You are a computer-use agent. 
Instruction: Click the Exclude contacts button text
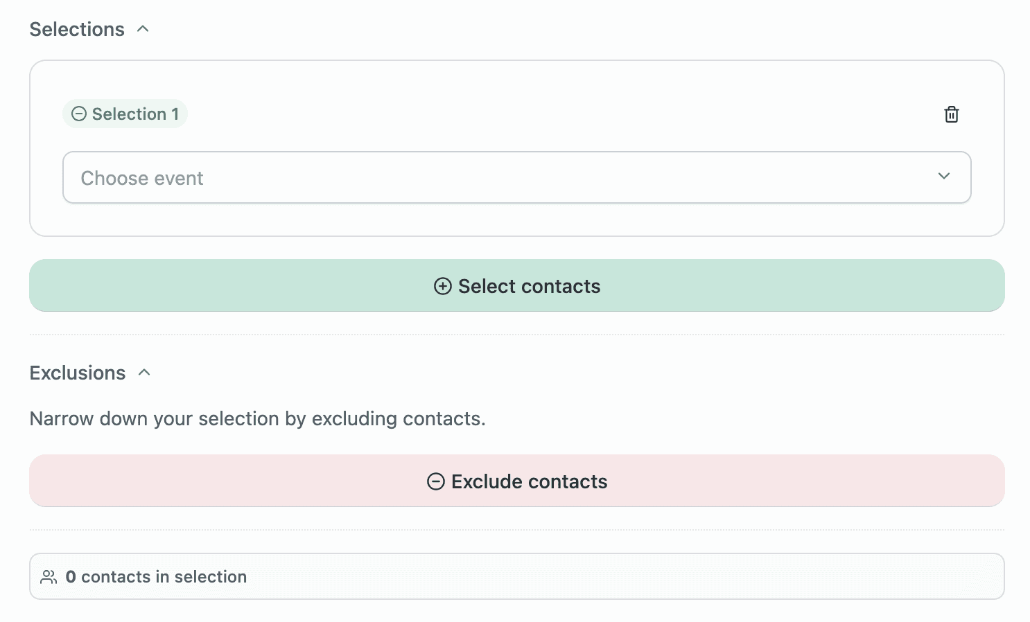(529, 481)
